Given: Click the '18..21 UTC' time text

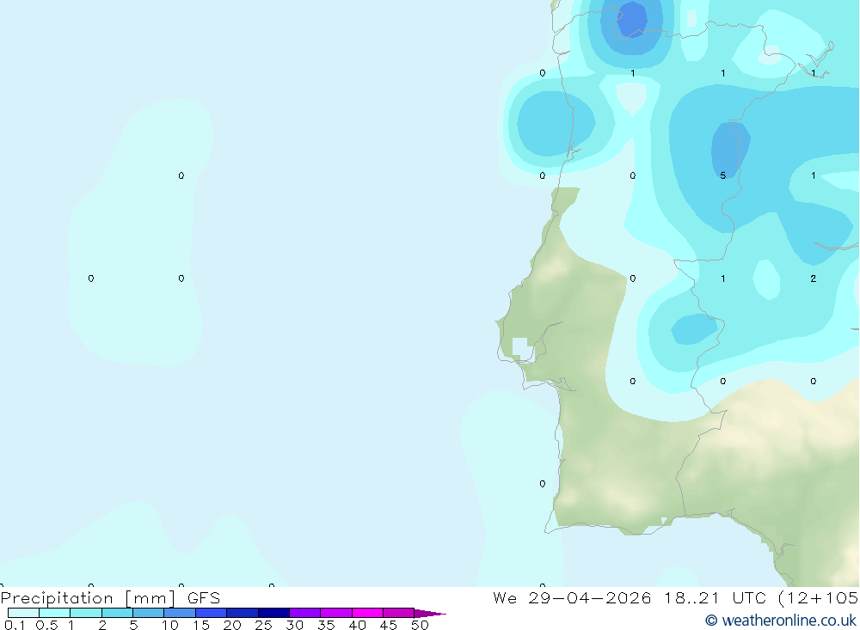Looking at the screenshot, I should tap(717, 597).
